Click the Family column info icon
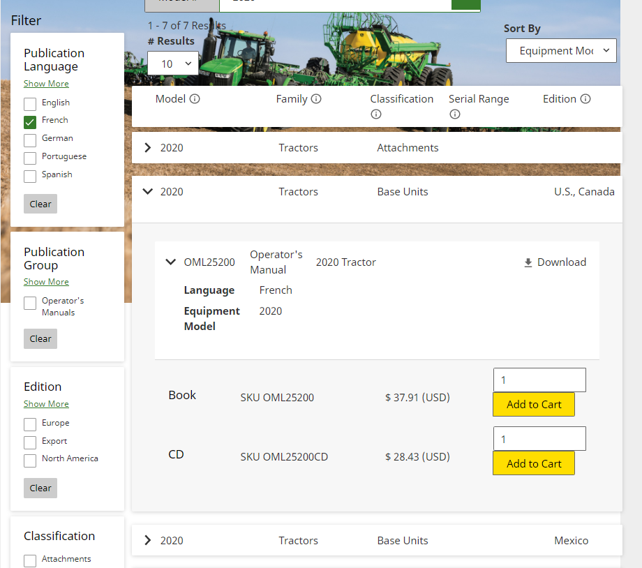Viewport: 642px width, 568px height. (316, 98)
